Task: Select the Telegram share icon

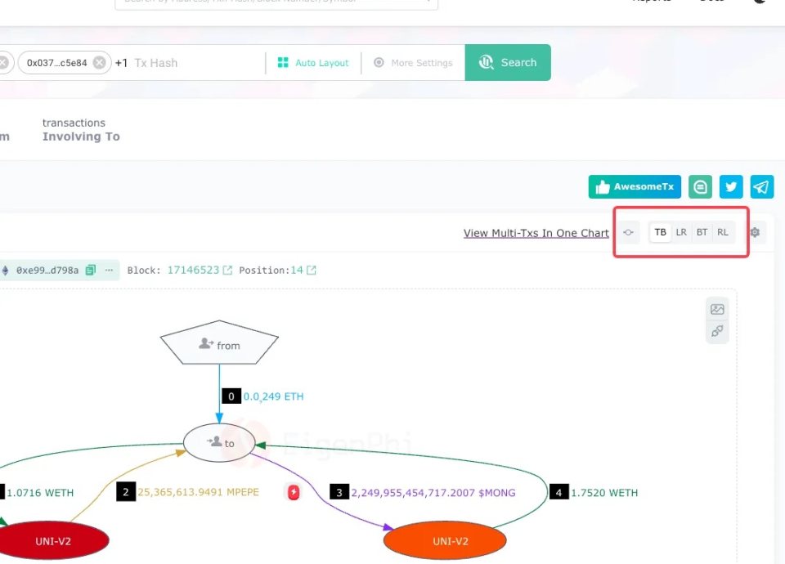Action: click(x=761, y=186)
